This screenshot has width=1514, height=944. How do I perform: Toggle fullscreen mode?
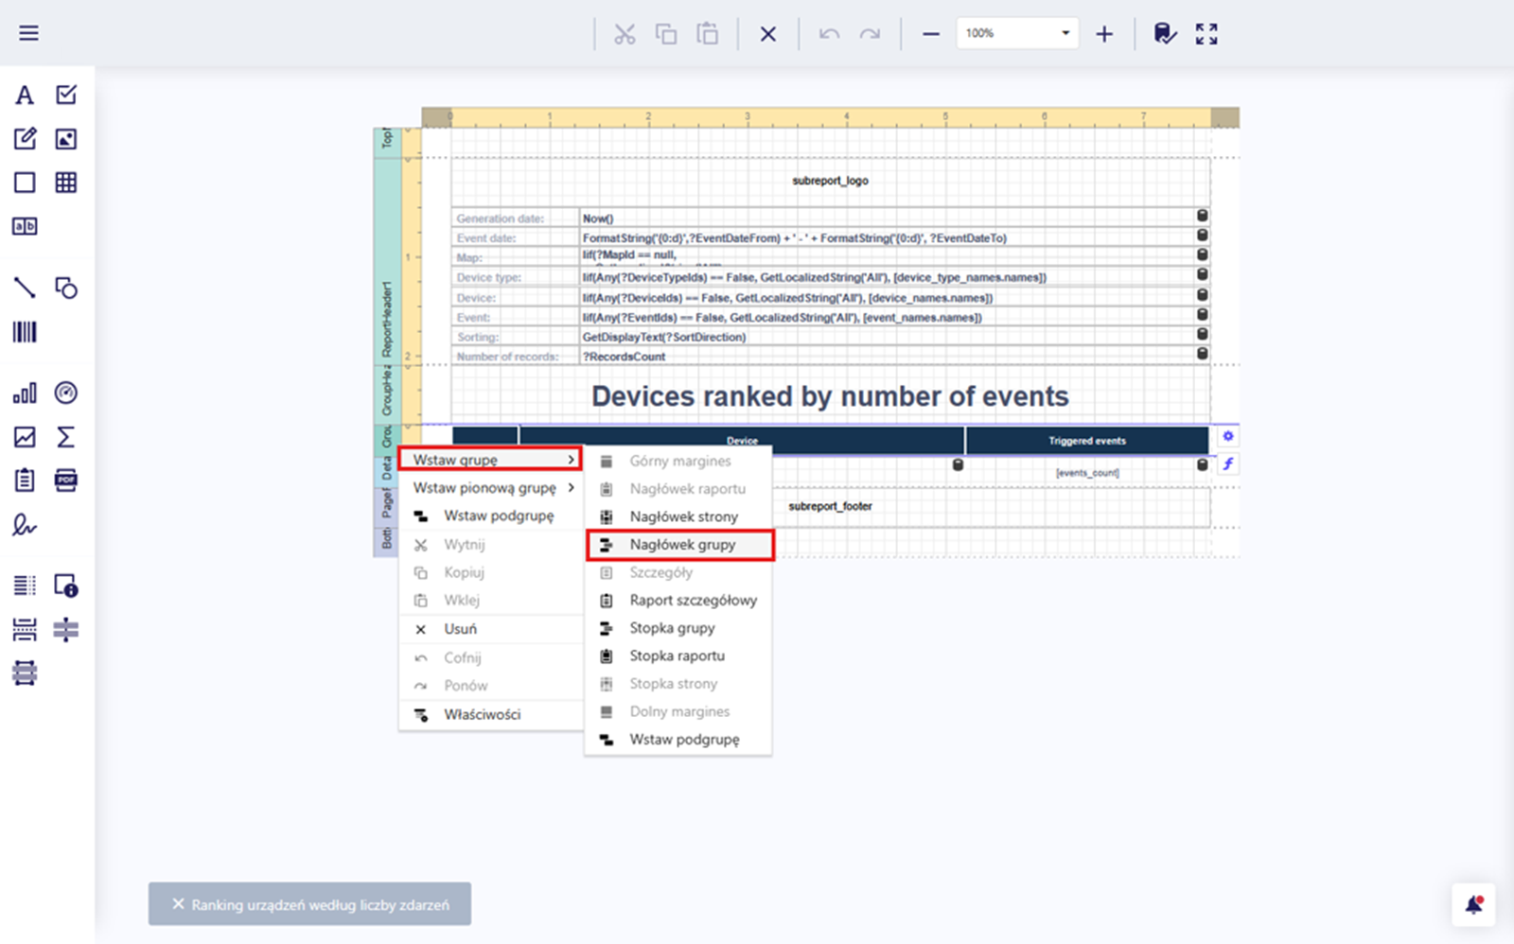point(1206,34)
